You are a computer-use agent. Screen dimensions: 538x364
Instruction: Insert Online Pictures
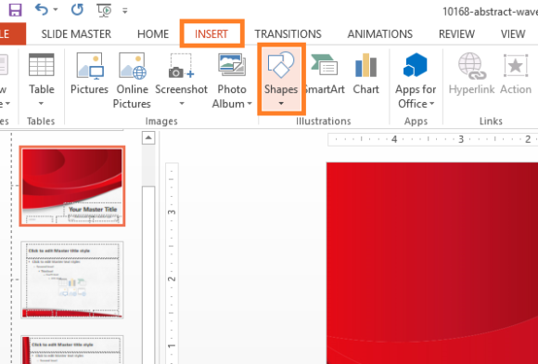click(132, 81)
